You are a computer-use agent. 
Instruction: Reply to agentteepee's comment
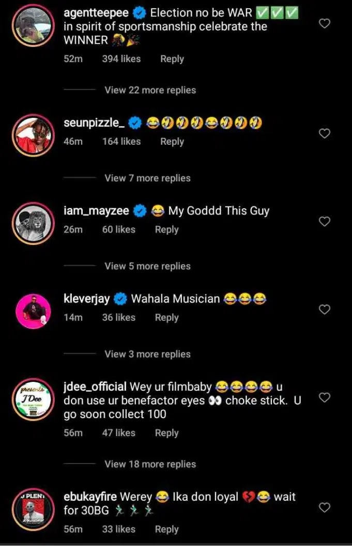tap(172, 59)
